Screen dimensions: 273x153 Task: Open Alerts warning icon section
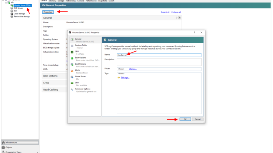(x=72, y=70)
